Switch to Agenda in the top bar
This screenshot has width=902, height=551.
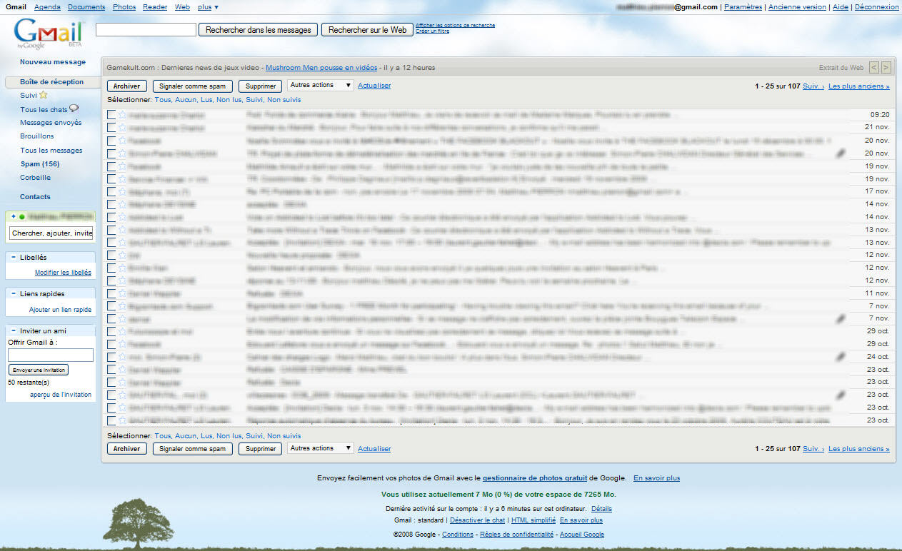click(x=47, y=7)
